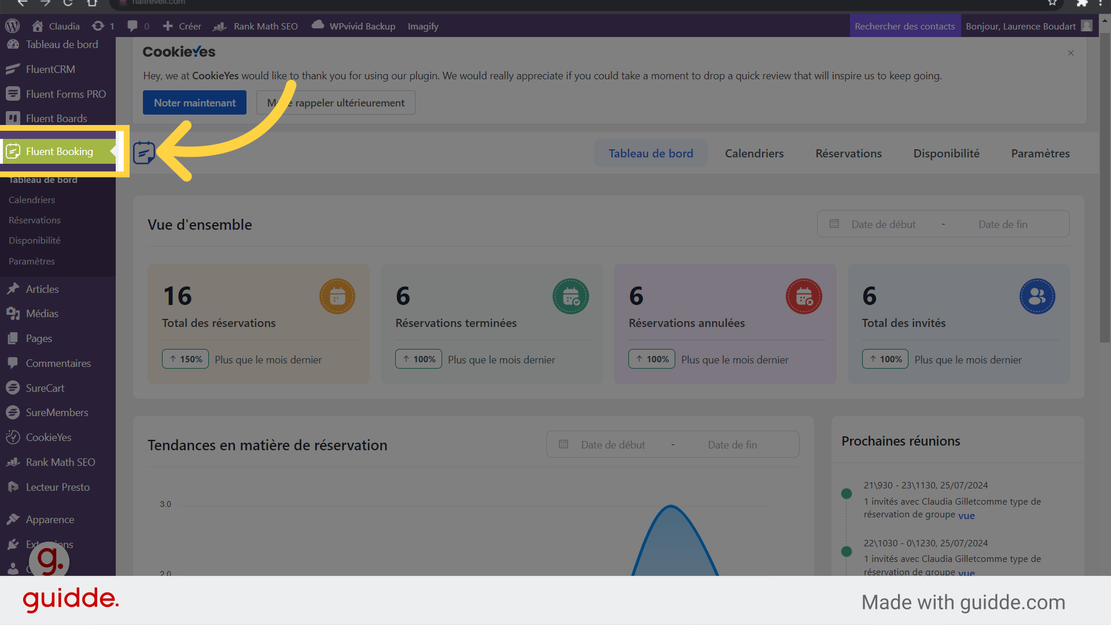
Task: Click the calendar icon in Vue d'ensemble date range
Action: coord(834,223)
